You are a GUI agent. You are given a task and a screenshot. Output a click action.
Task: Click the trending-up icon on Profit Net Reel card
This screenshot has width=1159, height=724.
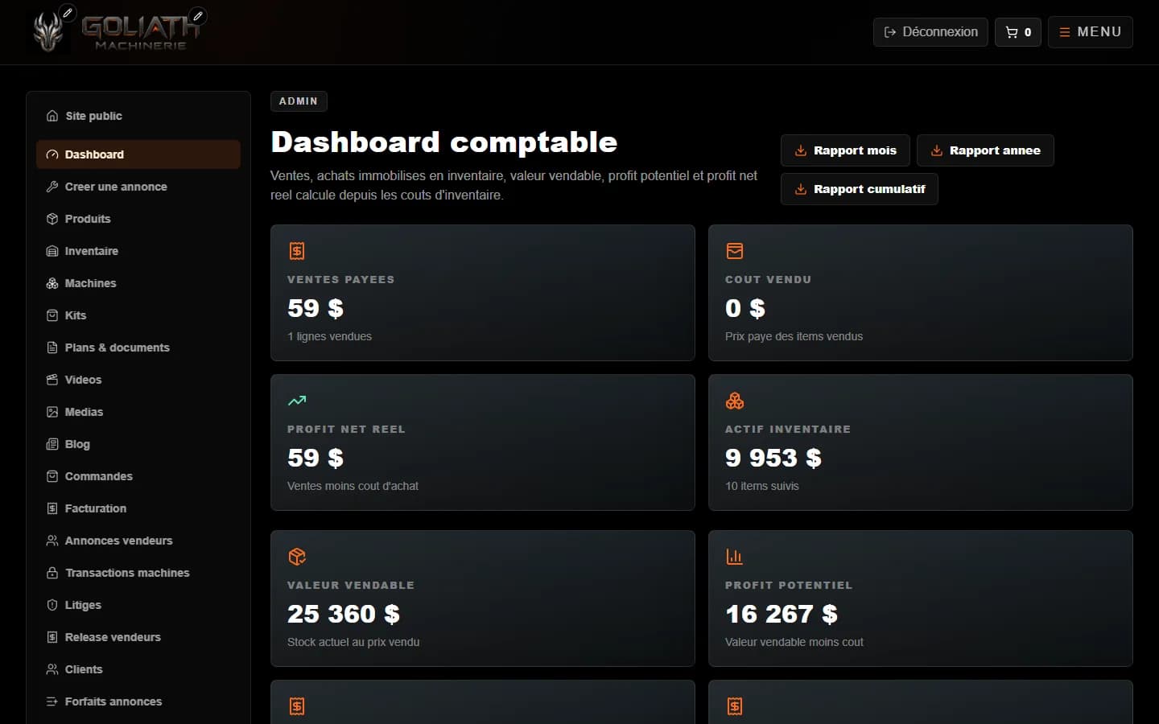pyautogui.click(x=297, y=401)
